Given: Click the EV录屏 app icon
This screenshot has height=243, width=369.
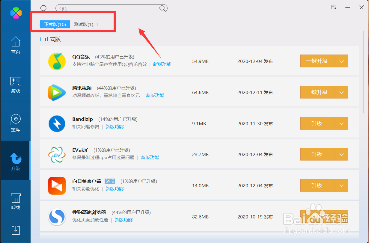Looking at the screenshot, I should pyautogui.click(x=57, y=154).
